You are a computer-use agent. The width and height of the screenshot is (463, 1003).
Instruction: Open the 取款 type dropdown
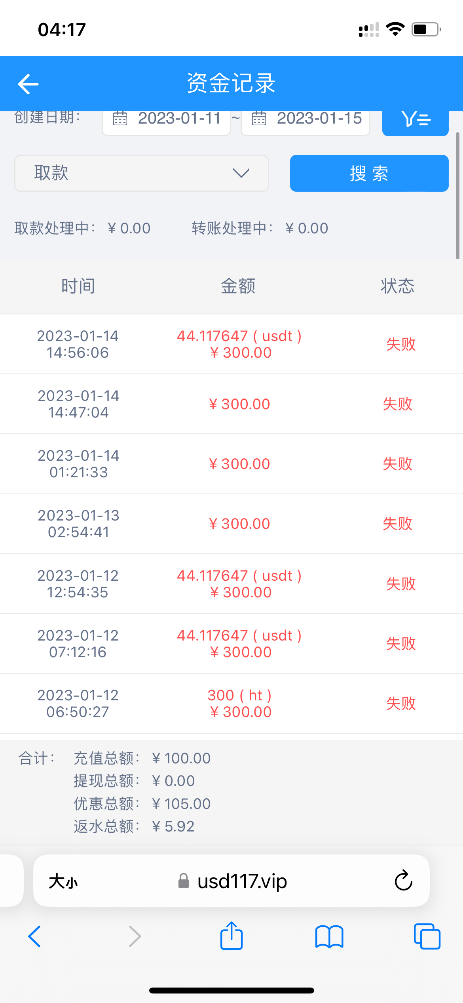tap(141, 173)
